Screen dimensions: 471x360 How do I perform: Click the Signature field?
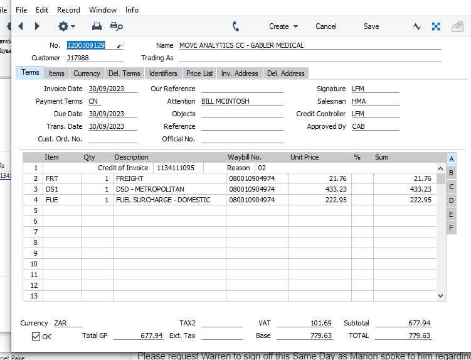[376, 89]
